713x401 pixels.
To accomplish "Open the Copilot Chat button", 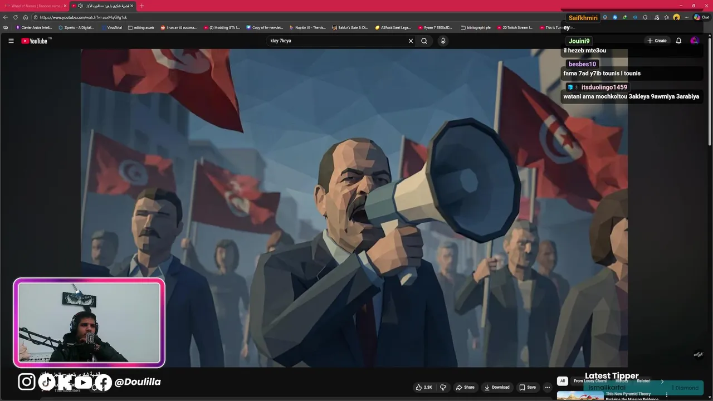I will [x=701, y=17].
